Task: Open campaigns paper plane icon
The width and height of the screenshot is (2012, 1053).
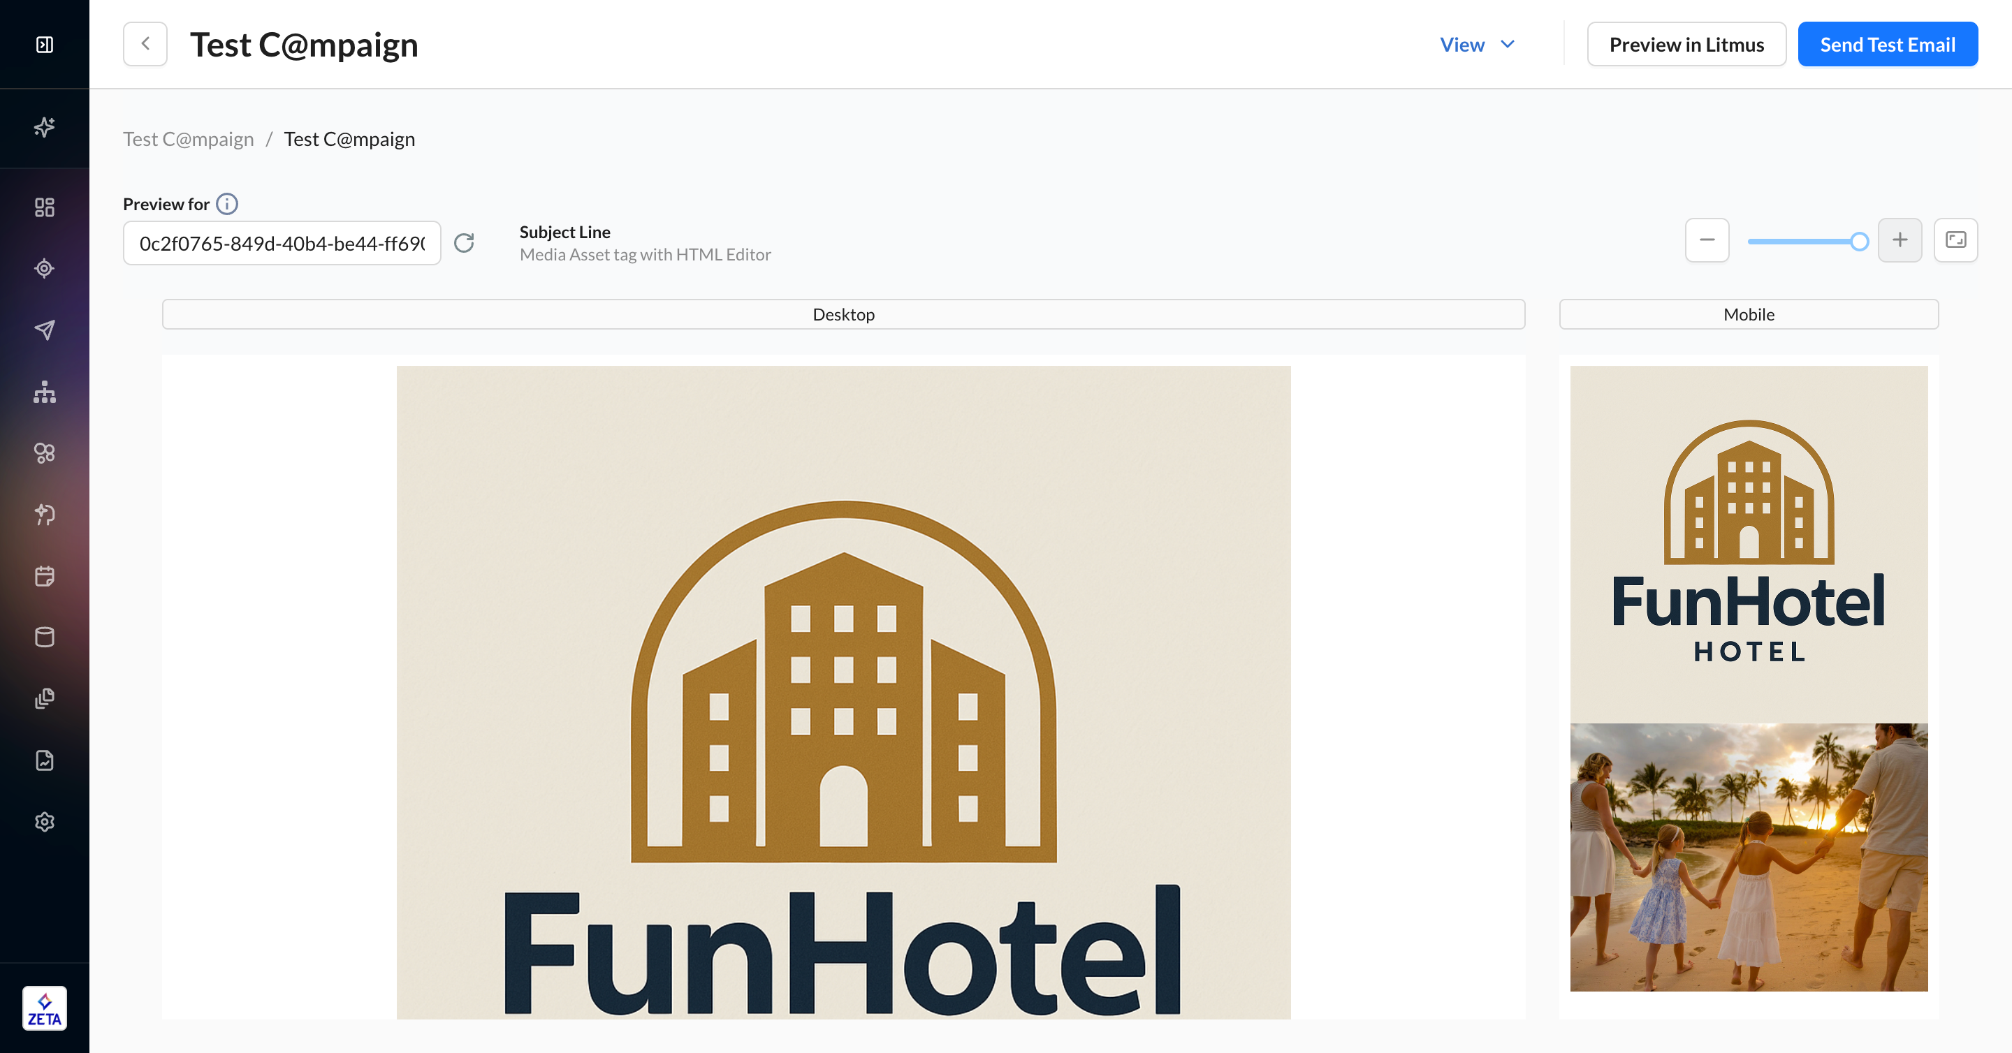Action: click(x=45, y=330)
